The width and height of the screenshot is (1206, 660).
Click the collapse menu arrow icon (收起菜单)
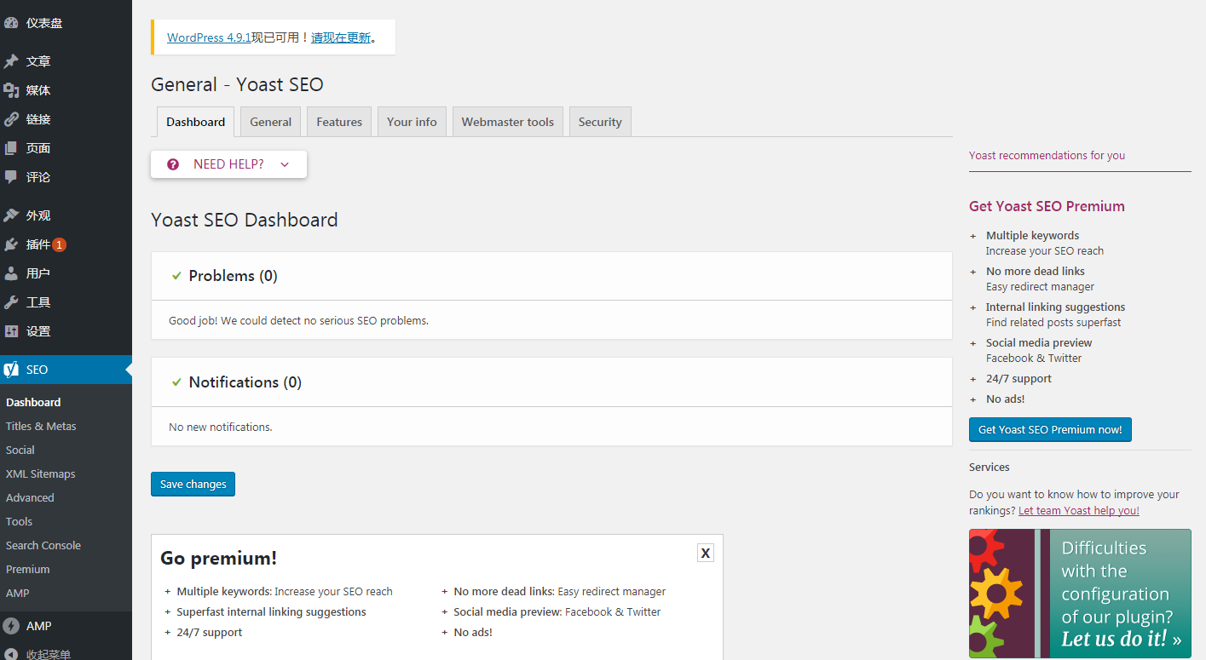[11, 655]
